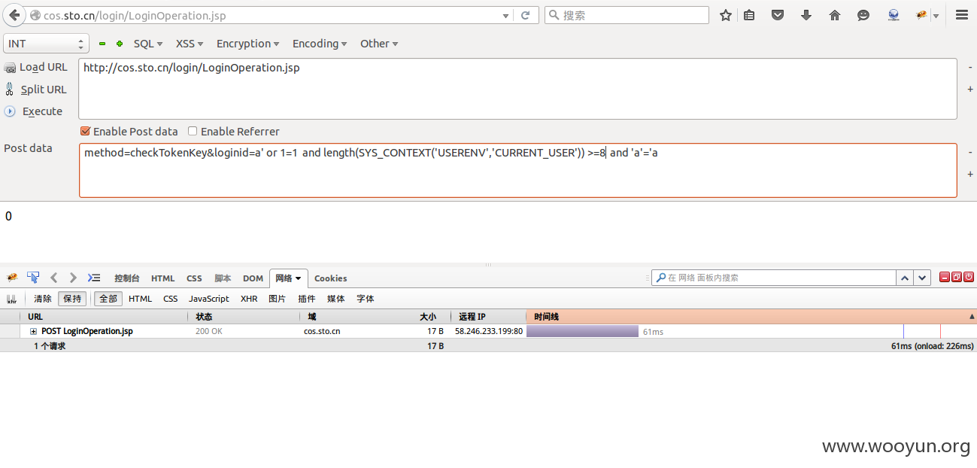The width and height of the screenshot is (977, 468).
Task: Switch to Firebug HTML tab
Action: click(x=162, y=278)
